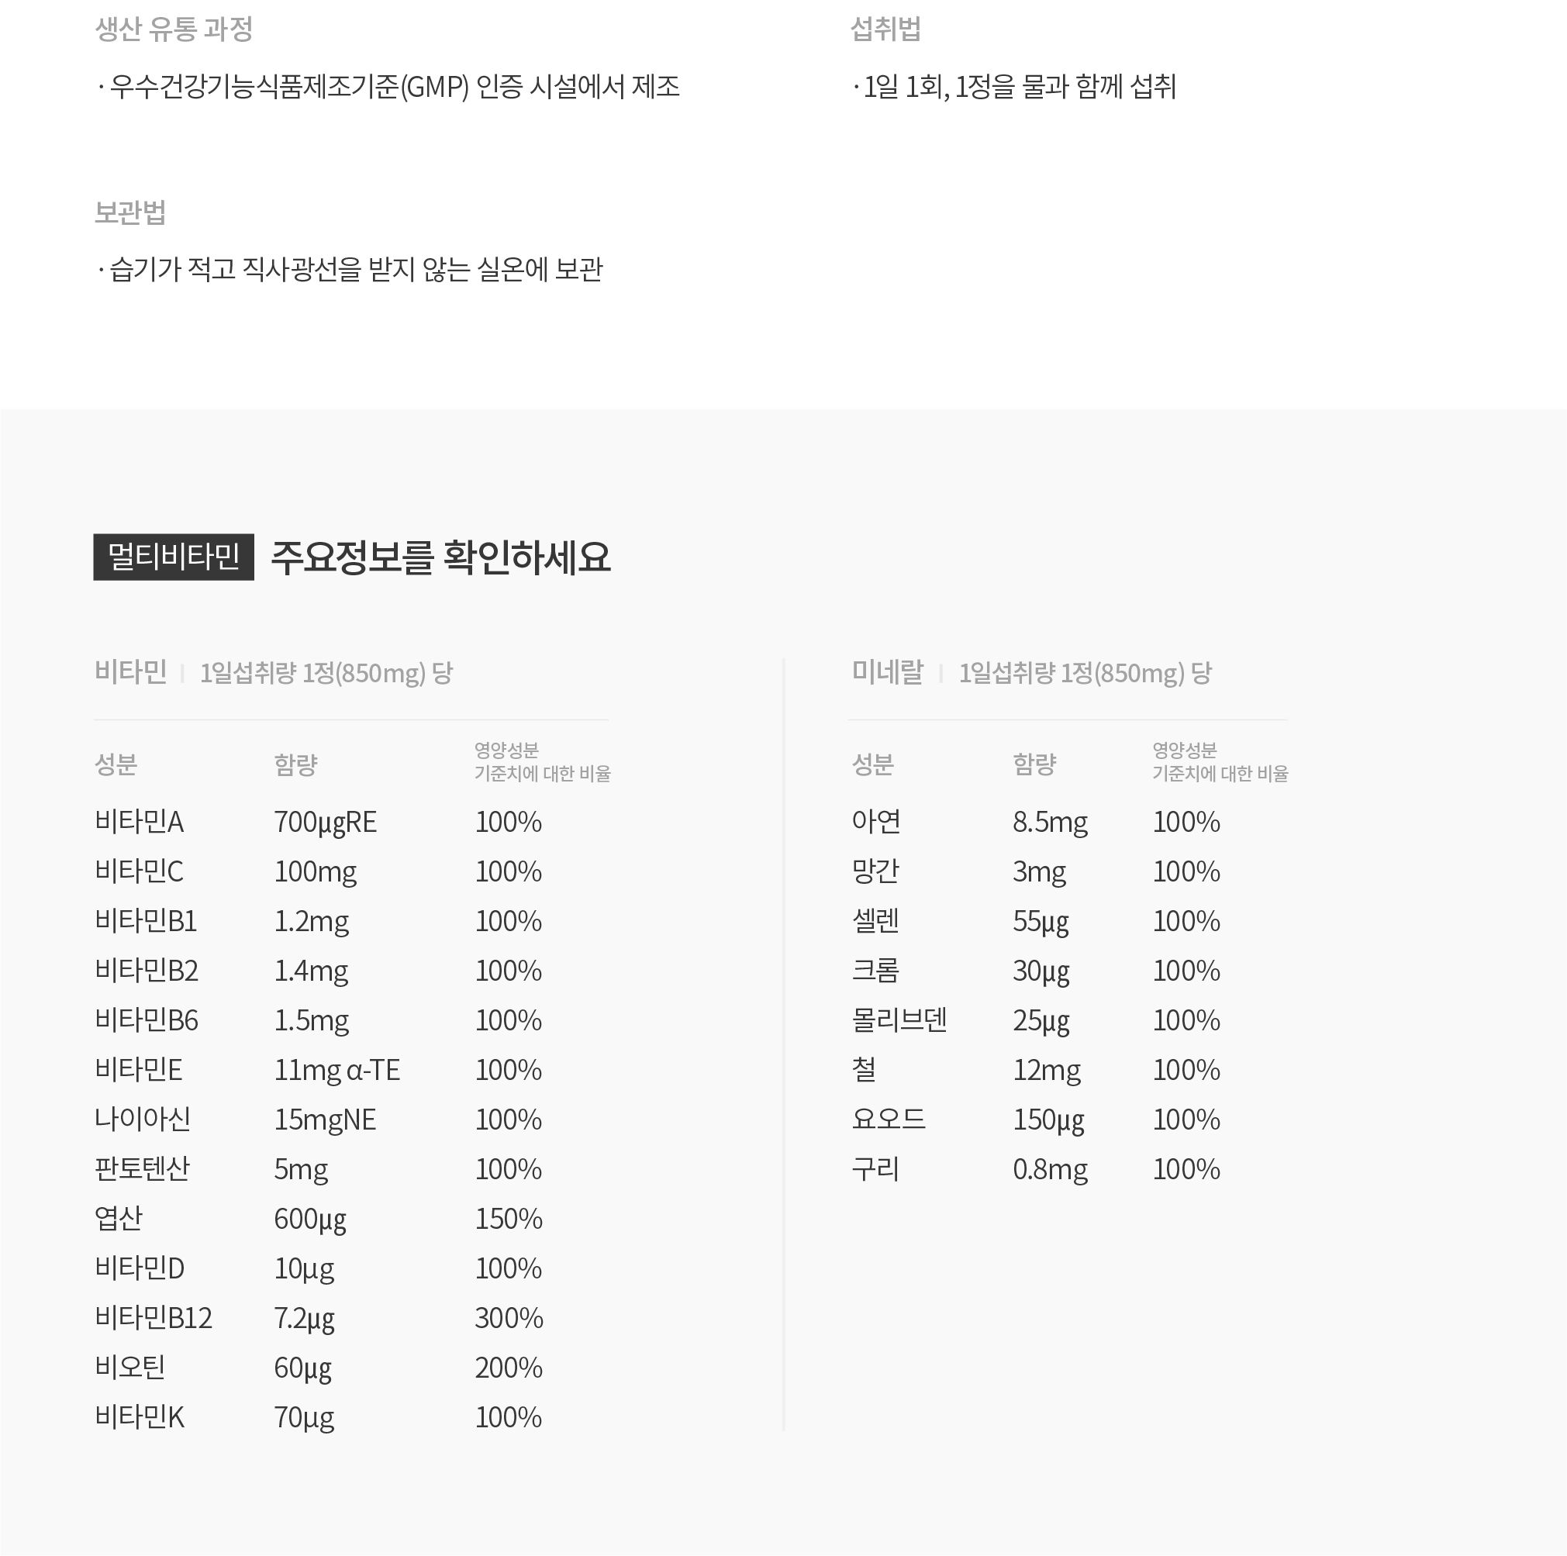Click the 요오드 150µg amount
This screenshot has width=1567, height=1556.
coord(1048,1120)
